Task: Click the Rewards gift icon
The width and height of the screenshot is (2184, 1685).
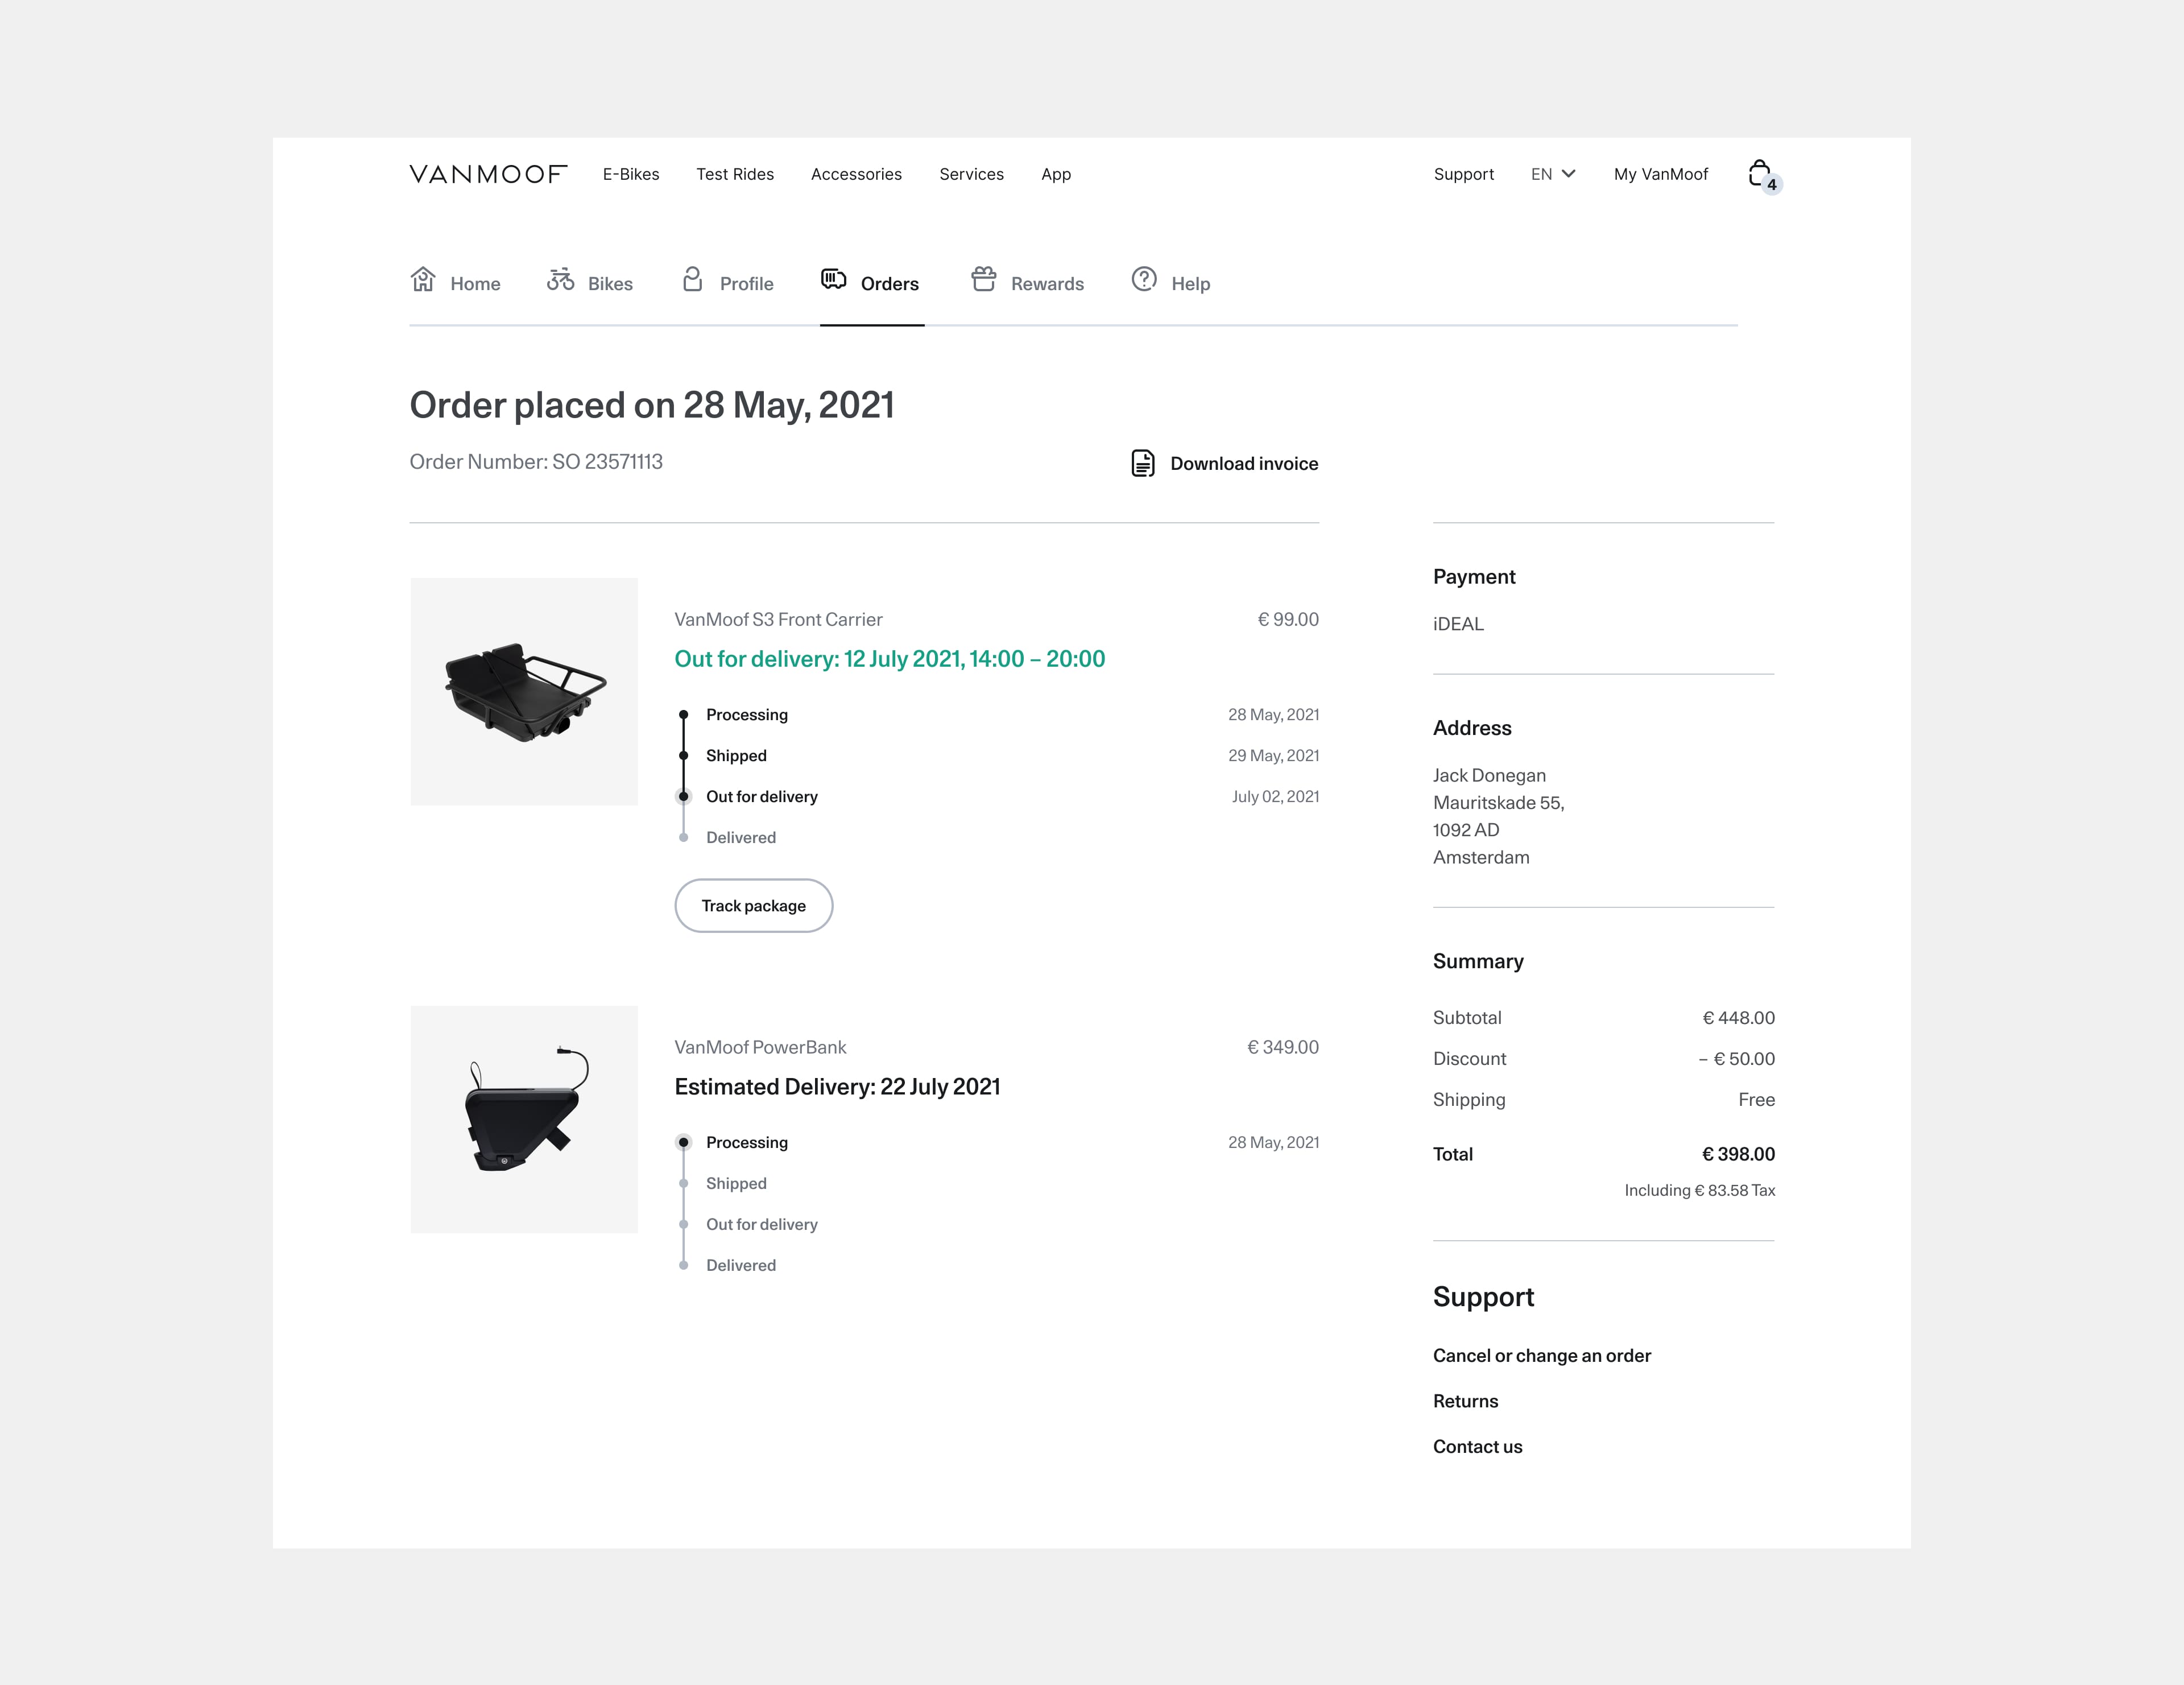Action: coord(984,279)
